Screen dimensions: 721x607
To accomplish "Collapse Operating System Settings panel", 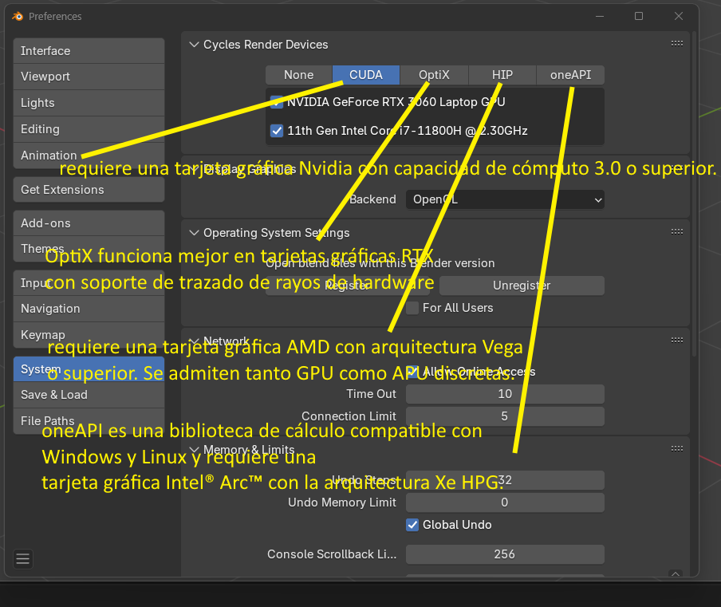I will pyautogui.click(x=194, y=233).
